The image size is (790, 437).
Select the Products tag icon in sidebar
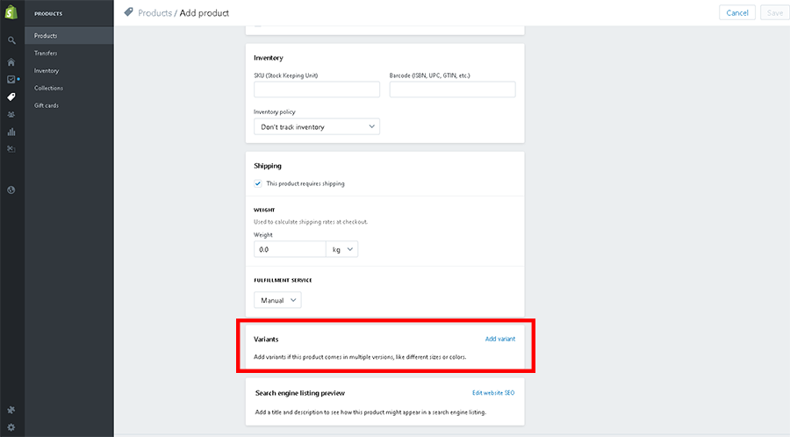(x=11, y=97)
